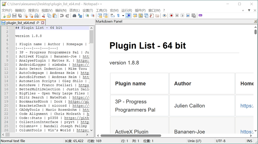Screen dimensions: 258x144
Task: Click the Cut scissors icon
Action: point(44,15)
